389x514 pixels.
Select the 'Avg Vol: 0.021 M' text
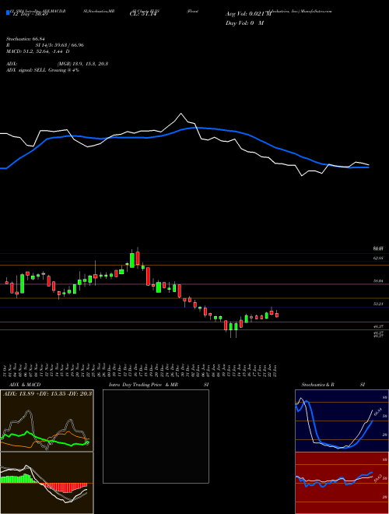tap(249, 14)
